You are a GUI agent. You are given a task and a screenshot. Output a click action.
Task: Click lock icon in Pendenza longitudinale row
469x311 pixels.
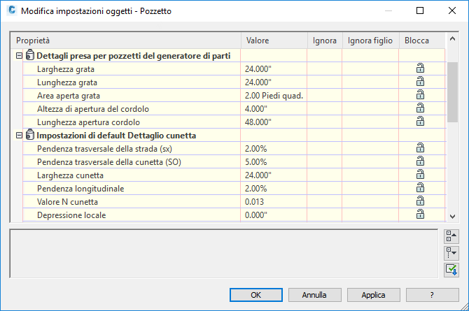(420, 188)
